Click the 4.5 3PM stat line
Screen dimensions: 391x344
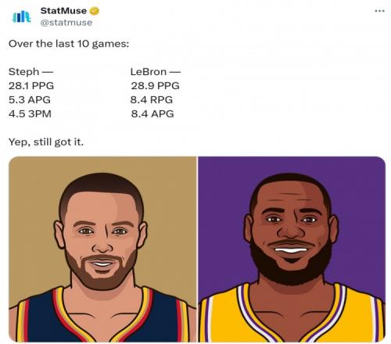click(30, 114)
